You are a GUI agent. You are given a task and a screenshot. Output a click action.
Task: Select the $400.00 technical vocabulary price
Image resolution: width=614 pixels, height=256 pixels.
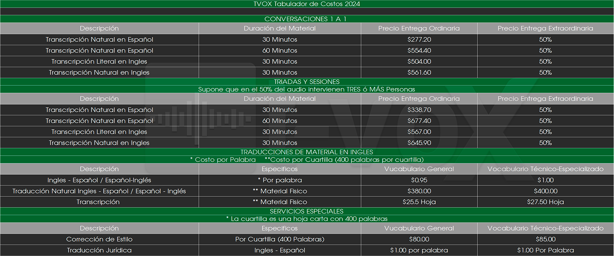pyautogui.click(x=545, y=191)
